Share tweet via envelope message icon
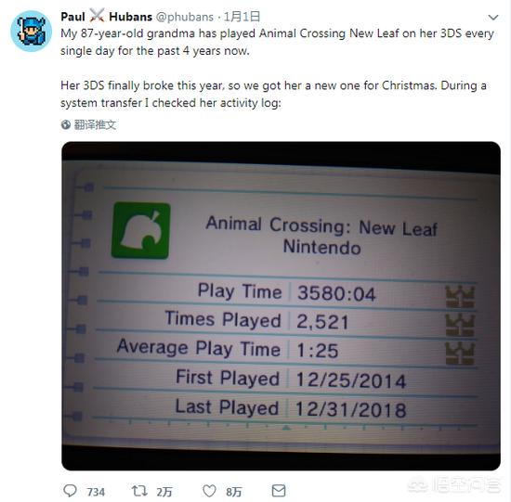 (279, 491)
